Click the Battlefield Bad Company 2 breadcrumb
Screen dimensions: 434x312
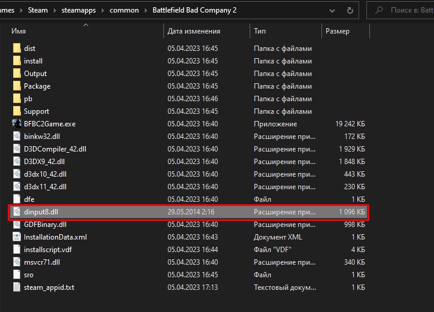click(x=195, y=10)
